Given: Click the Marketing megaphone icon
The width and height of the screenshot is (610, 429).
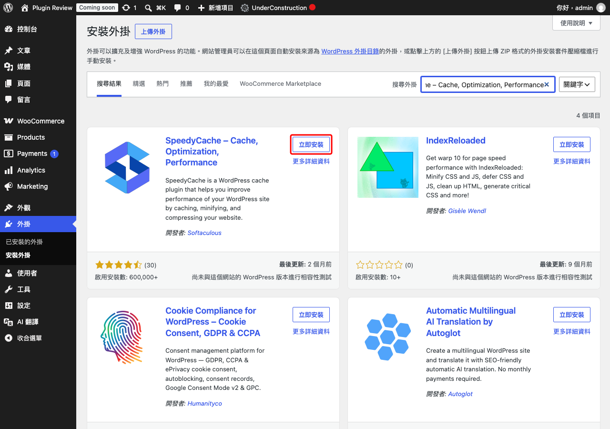Looking at the screenshot, I should pos(9,186).
